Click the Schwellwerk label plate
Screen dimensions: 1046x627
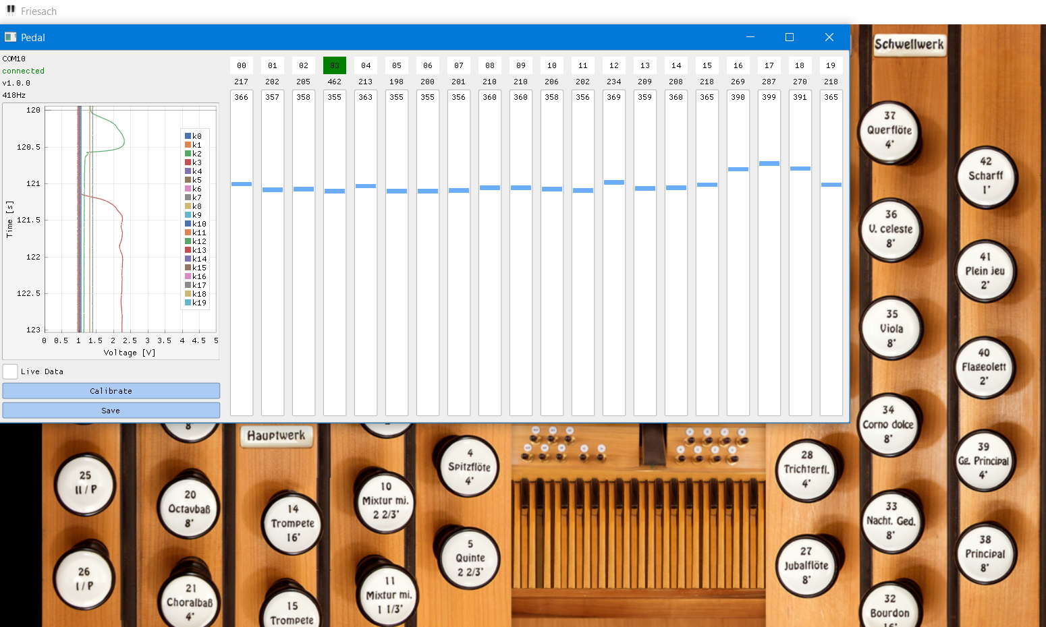(909, 44)
